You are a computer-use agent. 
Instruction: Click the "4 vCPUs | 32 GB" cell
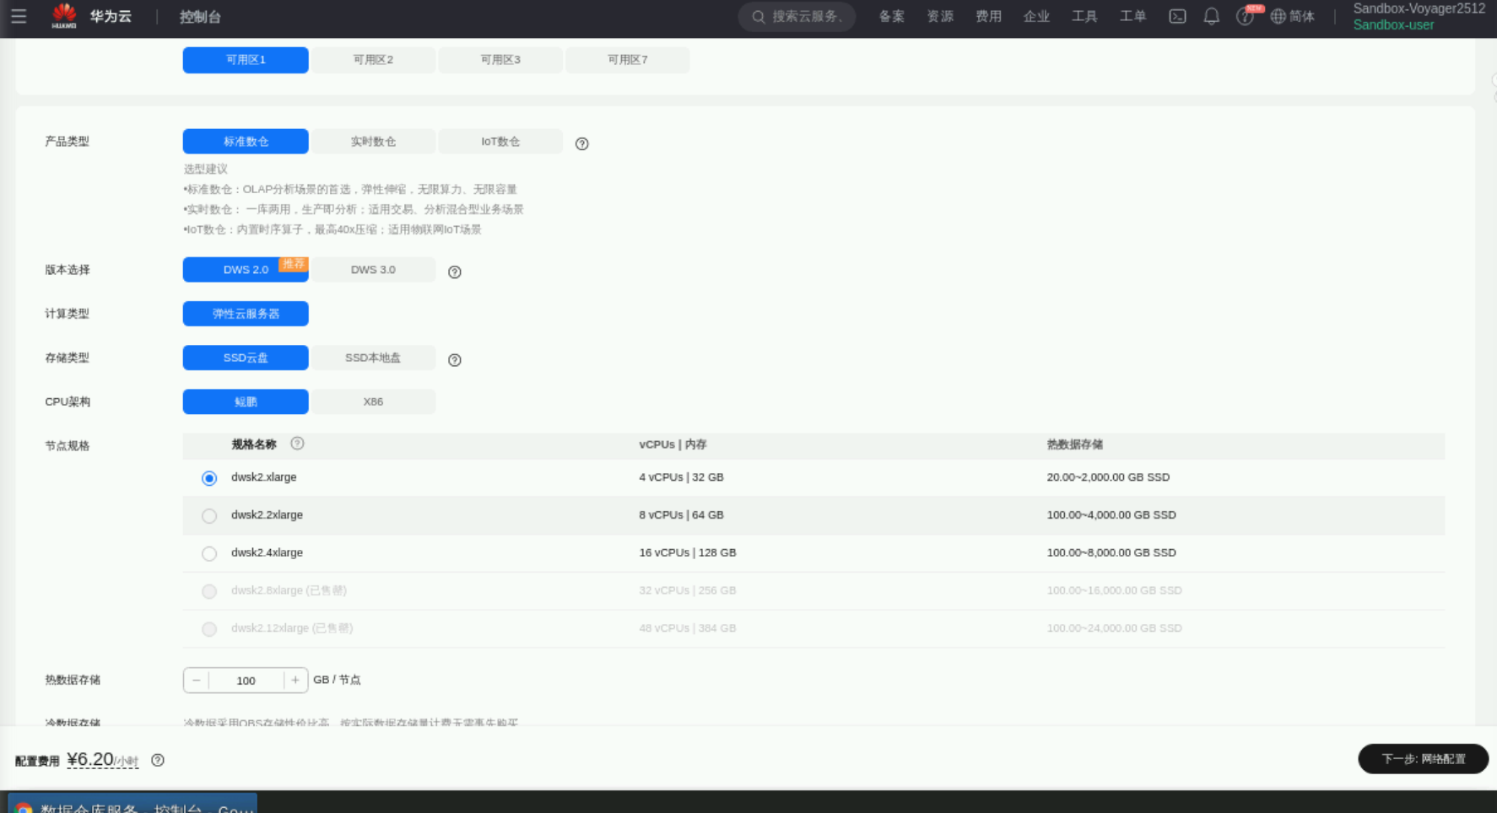[x=681, y=477]
